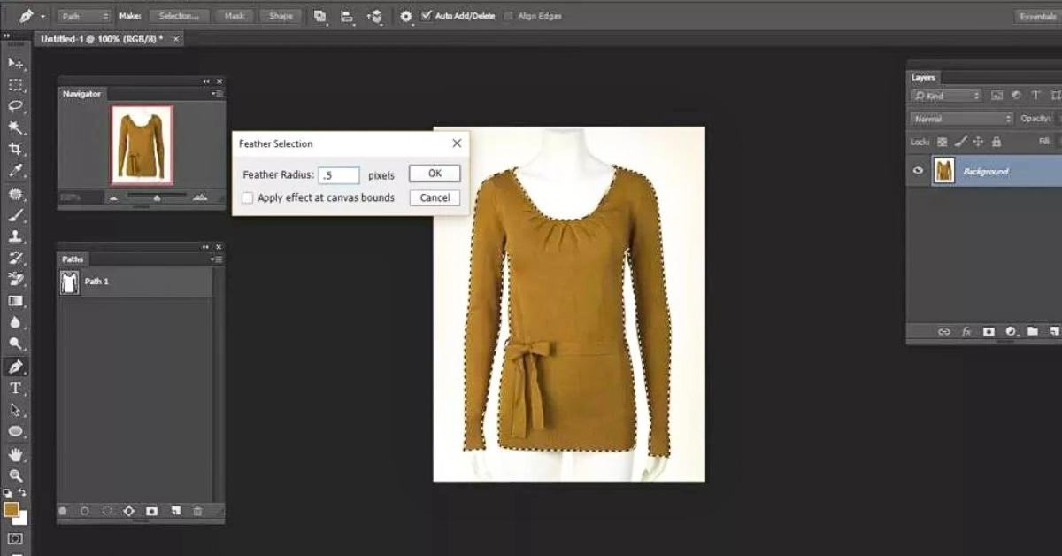Select the Ellipse shape tool

click(x=15, y=431)
